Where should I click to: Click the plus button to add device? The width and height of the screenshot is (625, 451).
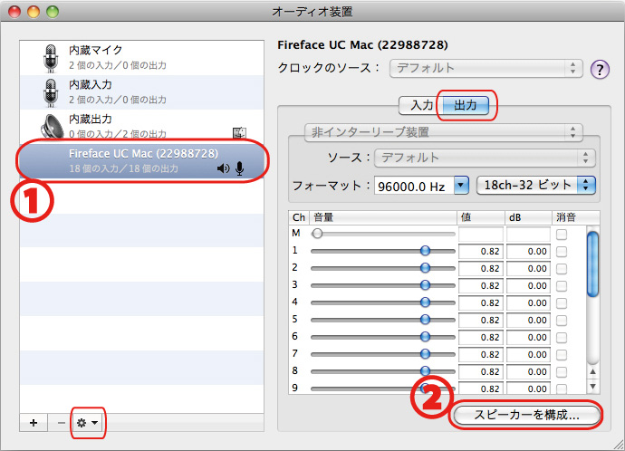[34, 423]
